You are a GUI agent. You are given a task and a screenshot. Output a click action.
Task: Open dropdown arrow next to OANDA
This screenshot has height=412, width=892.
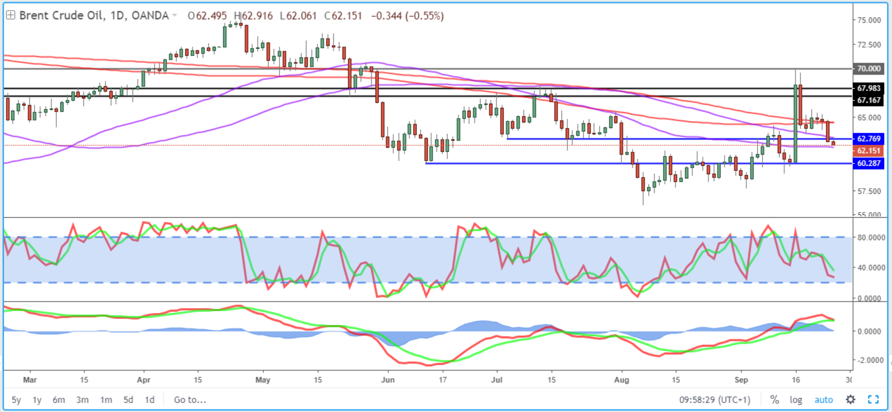[175, 15]
